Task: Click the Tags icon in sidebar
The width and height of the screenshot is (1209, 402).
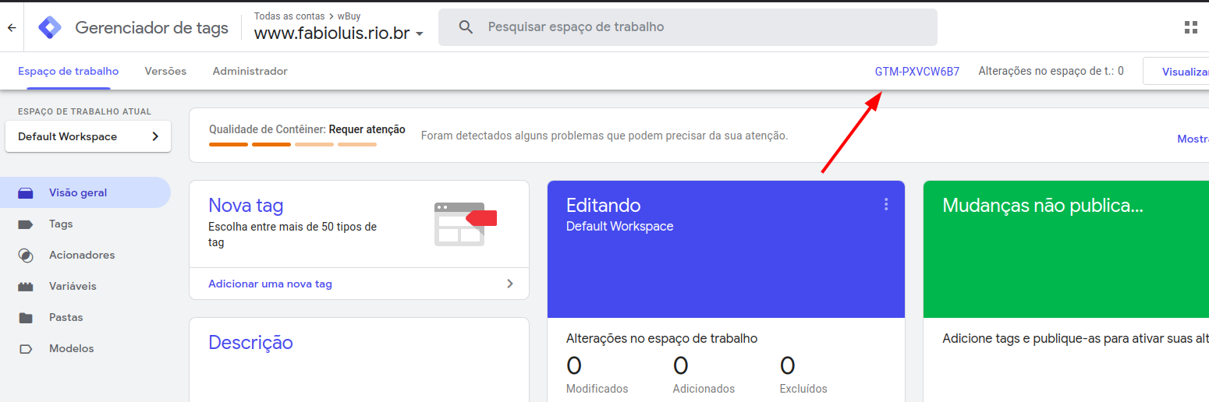Action: (26, 224)
